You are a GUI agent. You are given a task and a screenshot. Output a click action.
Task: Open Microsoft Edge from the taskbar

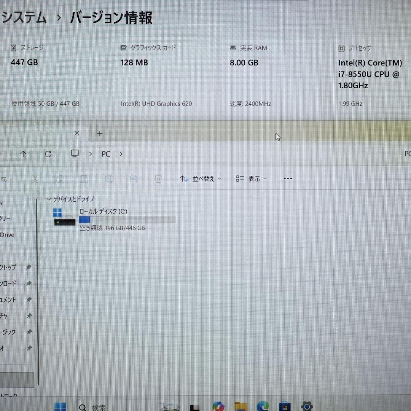(262, 406)
